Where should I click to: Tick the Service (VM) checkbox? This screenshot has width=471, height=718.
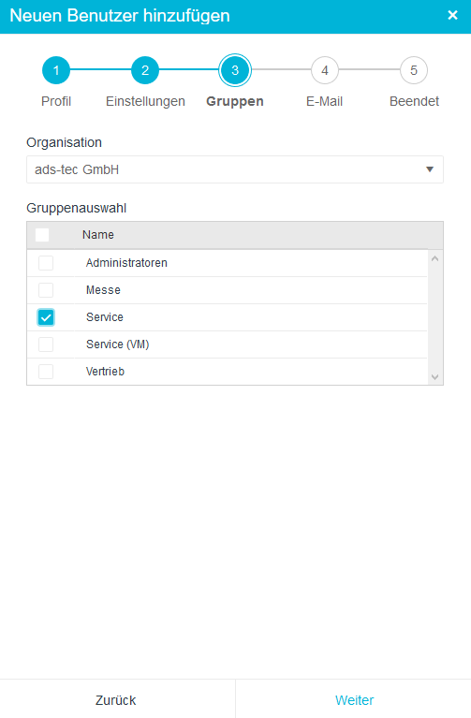pos(46,344)
